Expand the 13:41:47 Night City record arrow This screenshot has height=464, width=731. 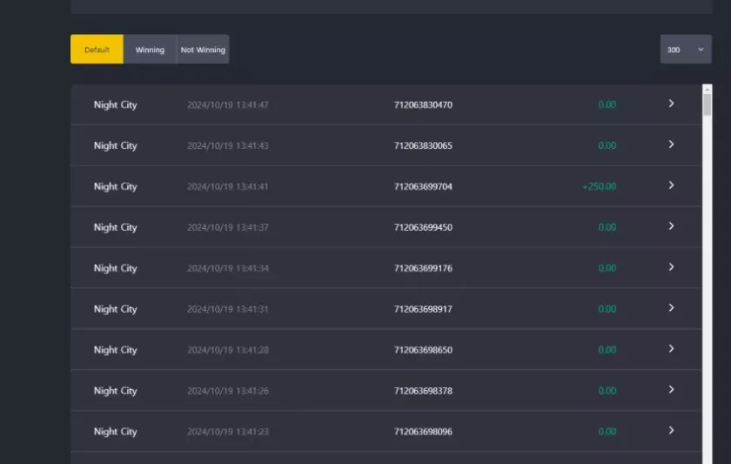click(671, 104)
